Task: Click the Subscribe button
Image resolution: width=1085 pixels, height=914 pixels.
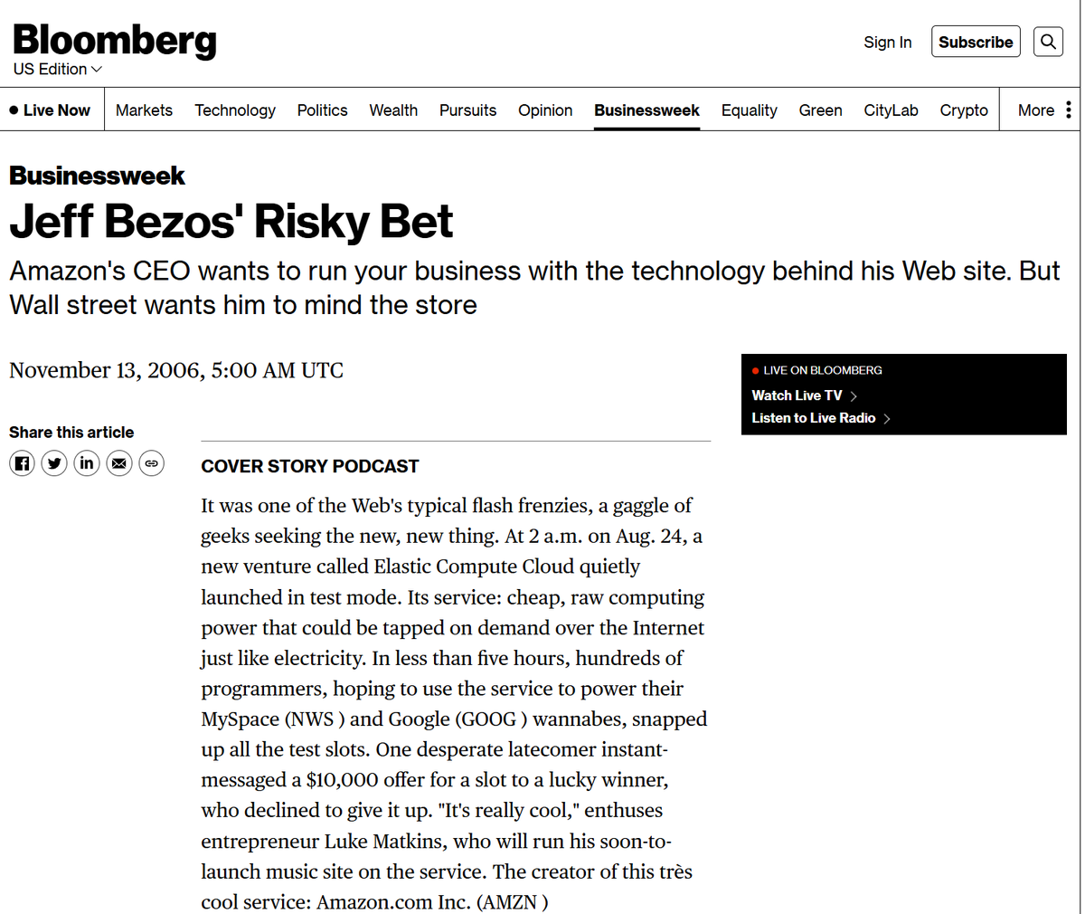Action: pos(976,42)
